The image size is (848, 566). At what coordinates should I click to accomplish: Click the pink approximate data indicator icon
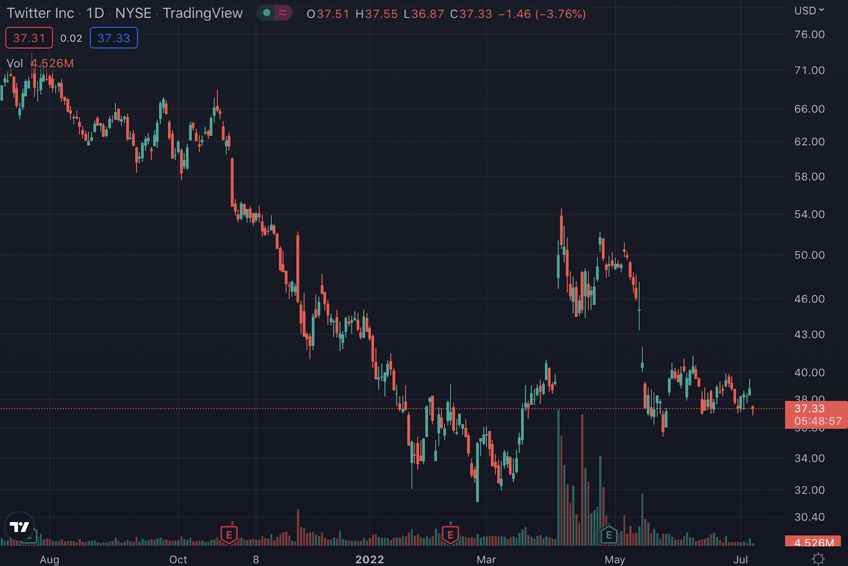point(283,13)
